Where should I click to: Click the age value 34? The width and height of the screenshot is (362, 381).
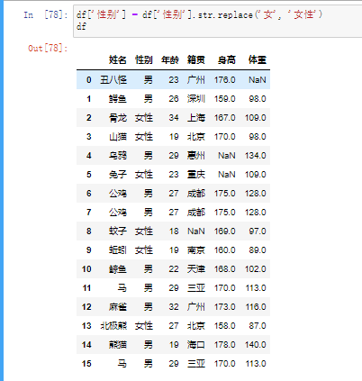coord(174,118)
